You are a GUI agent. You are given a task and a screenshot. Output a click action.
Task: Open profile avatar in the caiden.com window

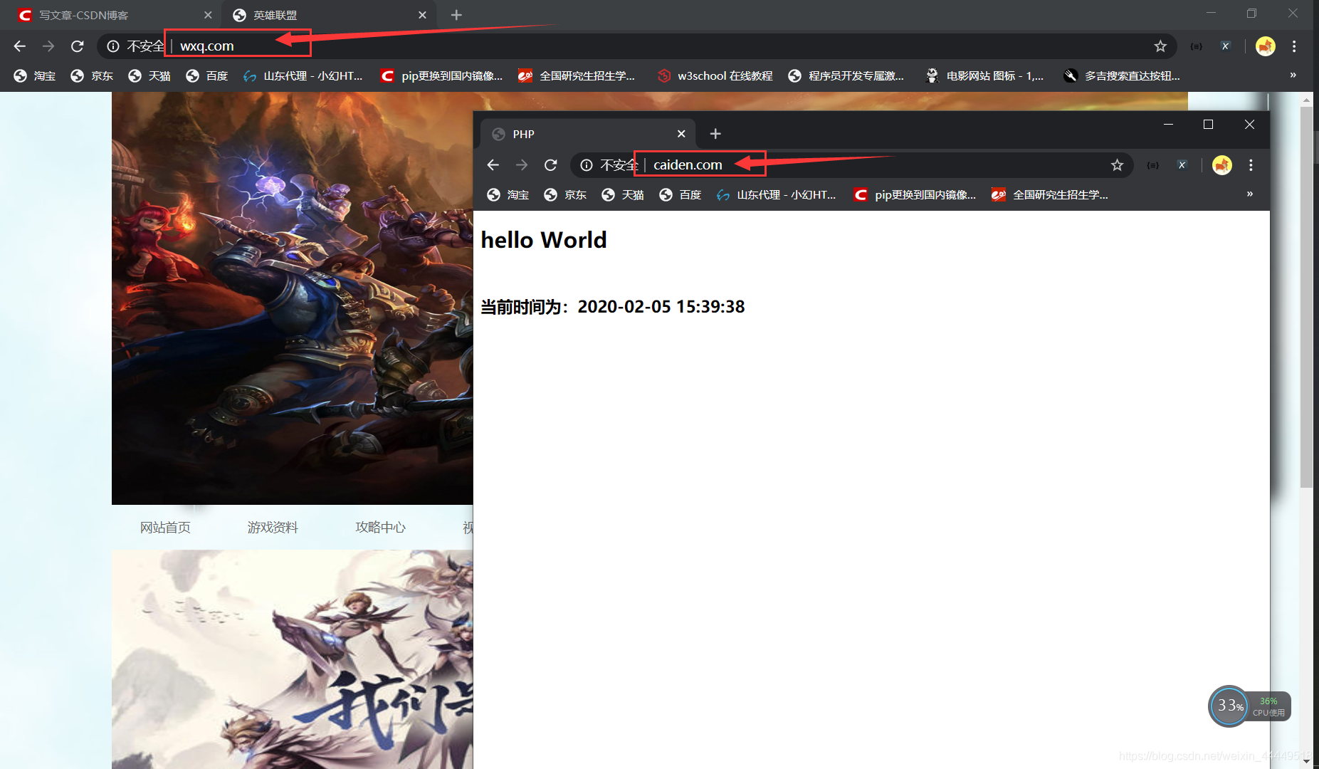(1221, 165)
